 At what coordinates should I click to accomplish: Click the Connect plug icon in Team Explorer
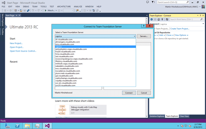[162, 19]
